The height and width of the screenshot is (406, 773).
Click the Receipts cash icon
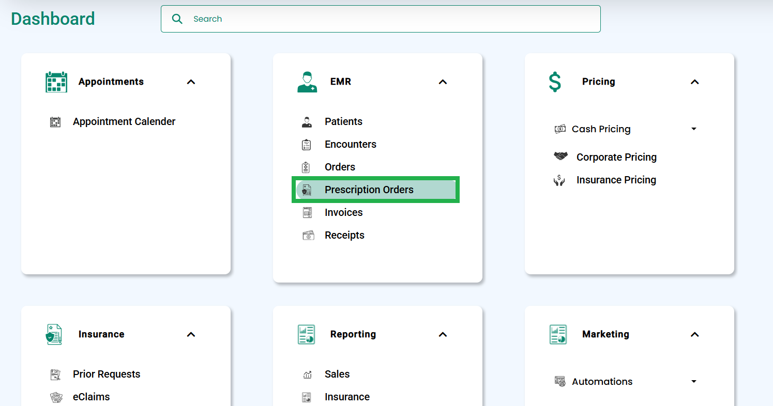[308, 236]
